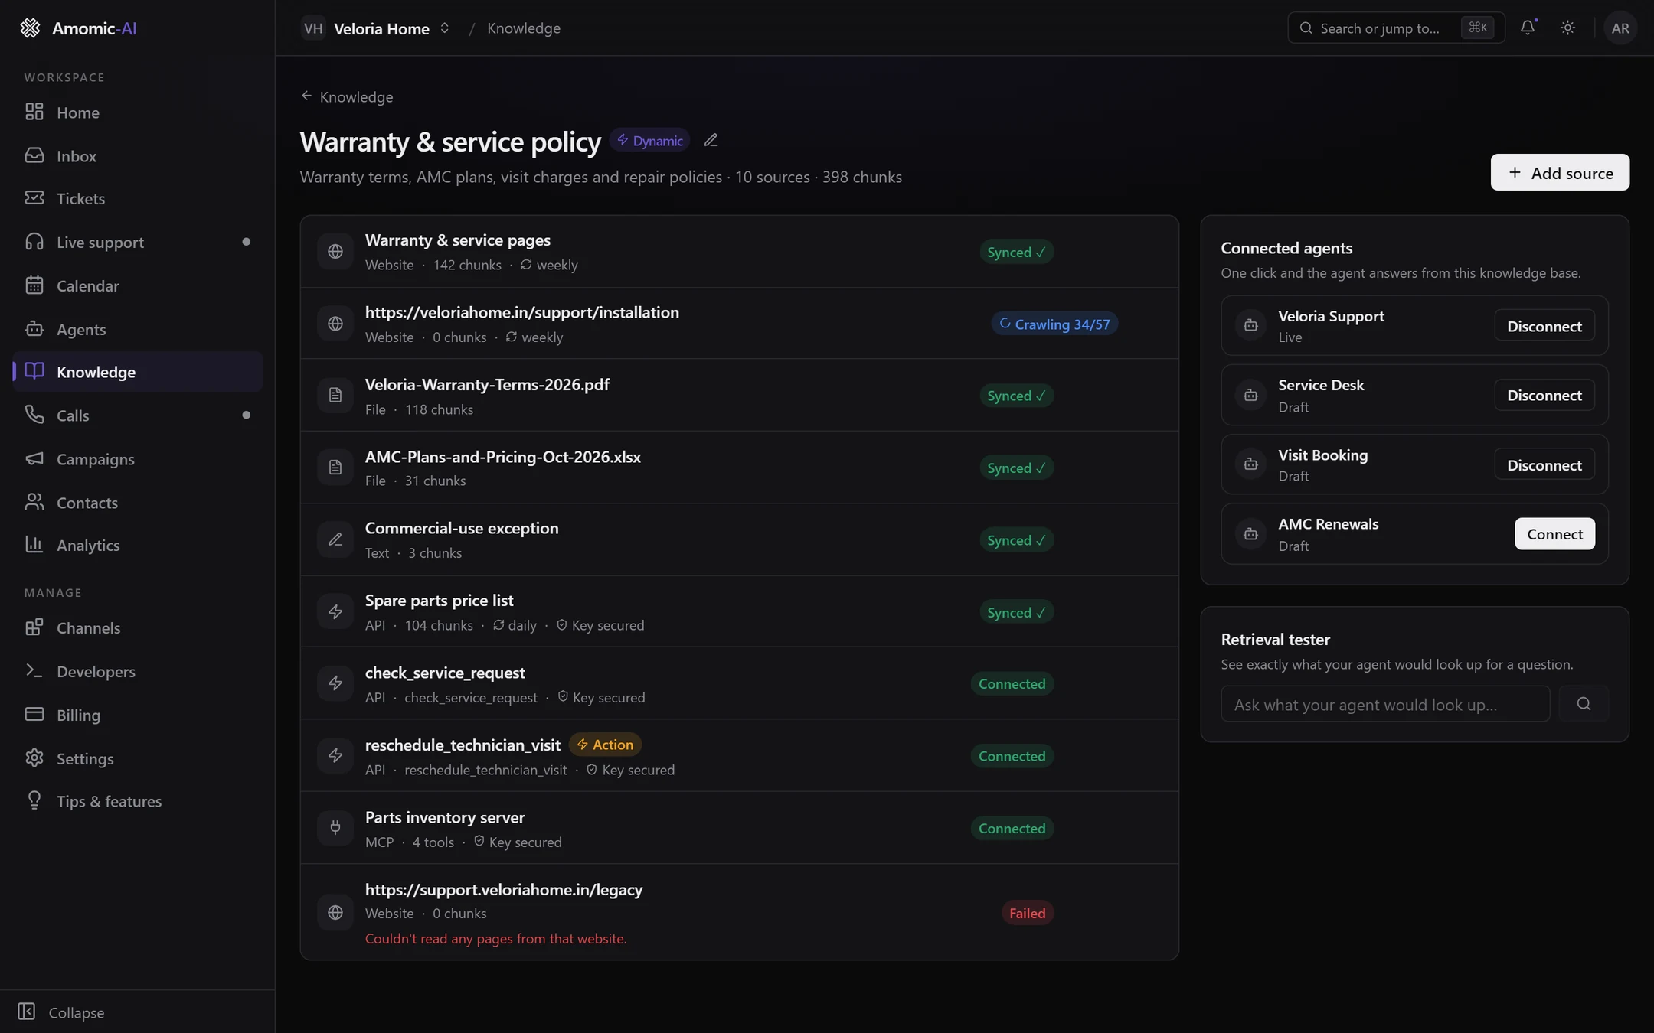
Task: Open Developers under Manage
Action: point(138,672)
